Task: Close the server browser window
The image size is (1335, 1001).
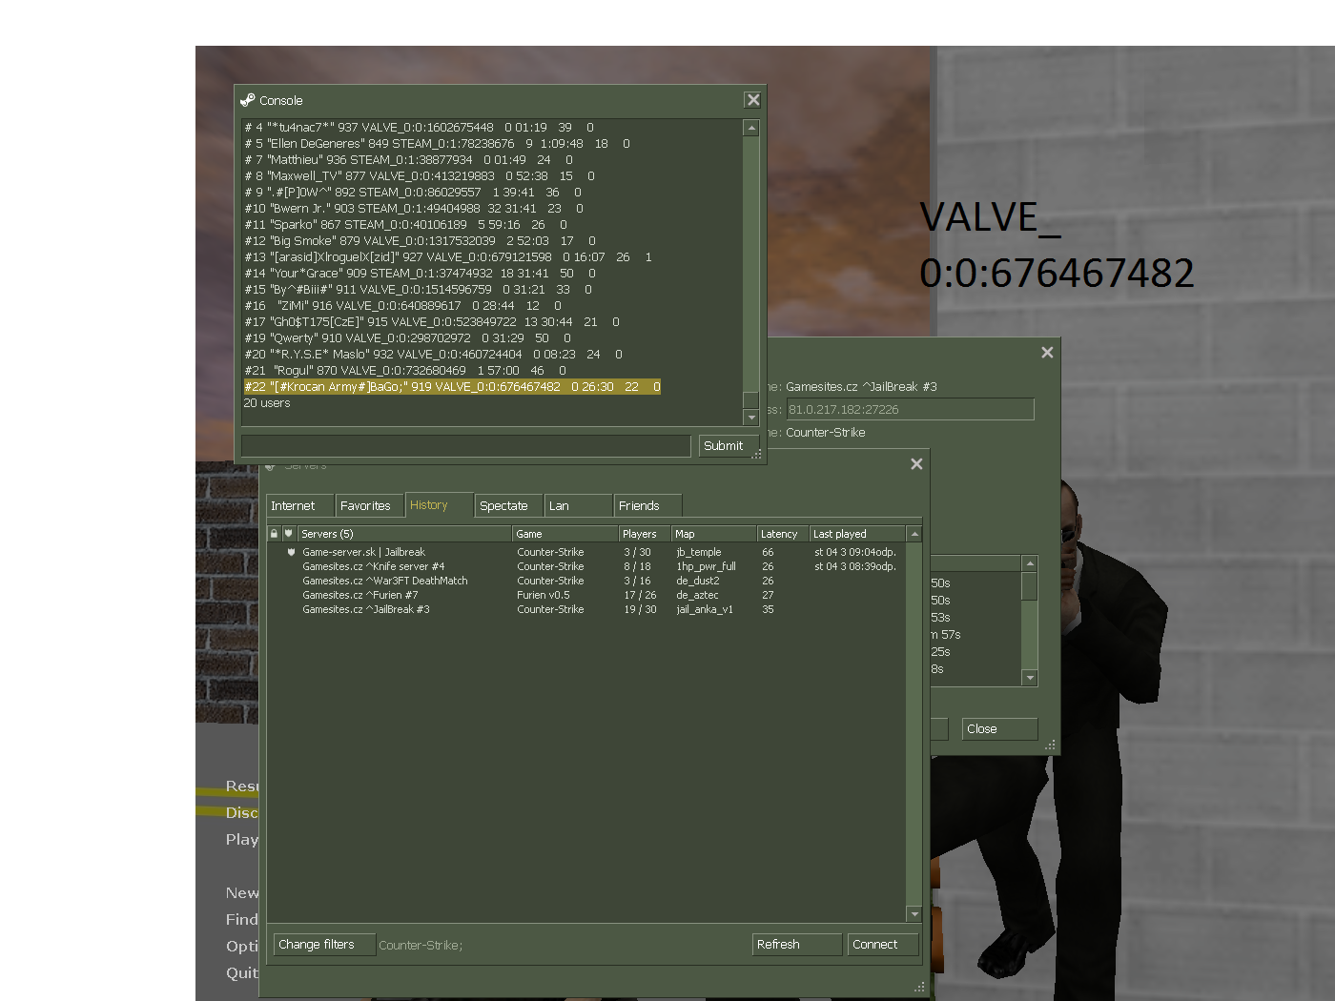Action: [x=916, y=464]
